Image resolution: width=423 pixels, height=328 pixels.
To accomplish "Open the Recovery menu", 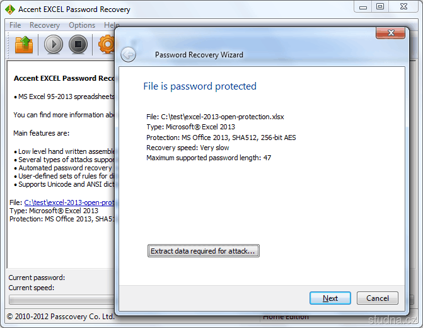I will click(44, 25).
